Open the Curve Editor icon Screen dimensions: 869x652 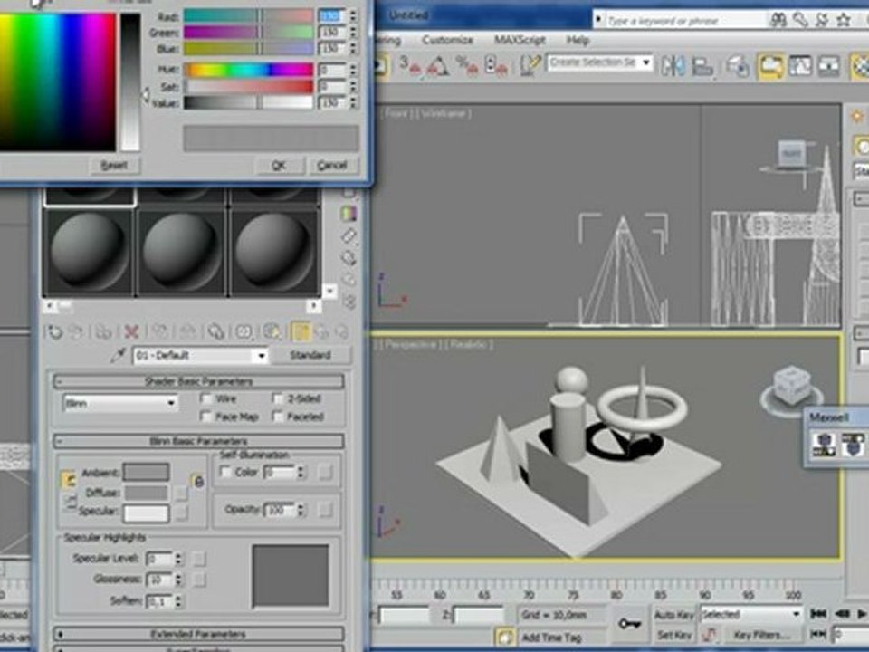click(800, 66)
